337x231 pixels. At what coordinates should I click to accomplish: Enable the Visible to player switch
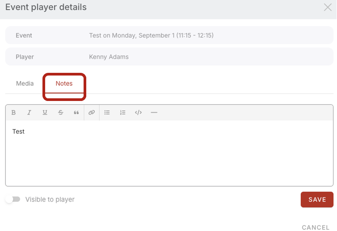point(13,199)
